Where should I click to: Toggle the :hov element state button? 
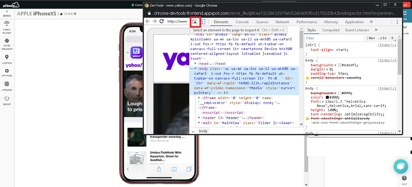(x=371, y=38)
